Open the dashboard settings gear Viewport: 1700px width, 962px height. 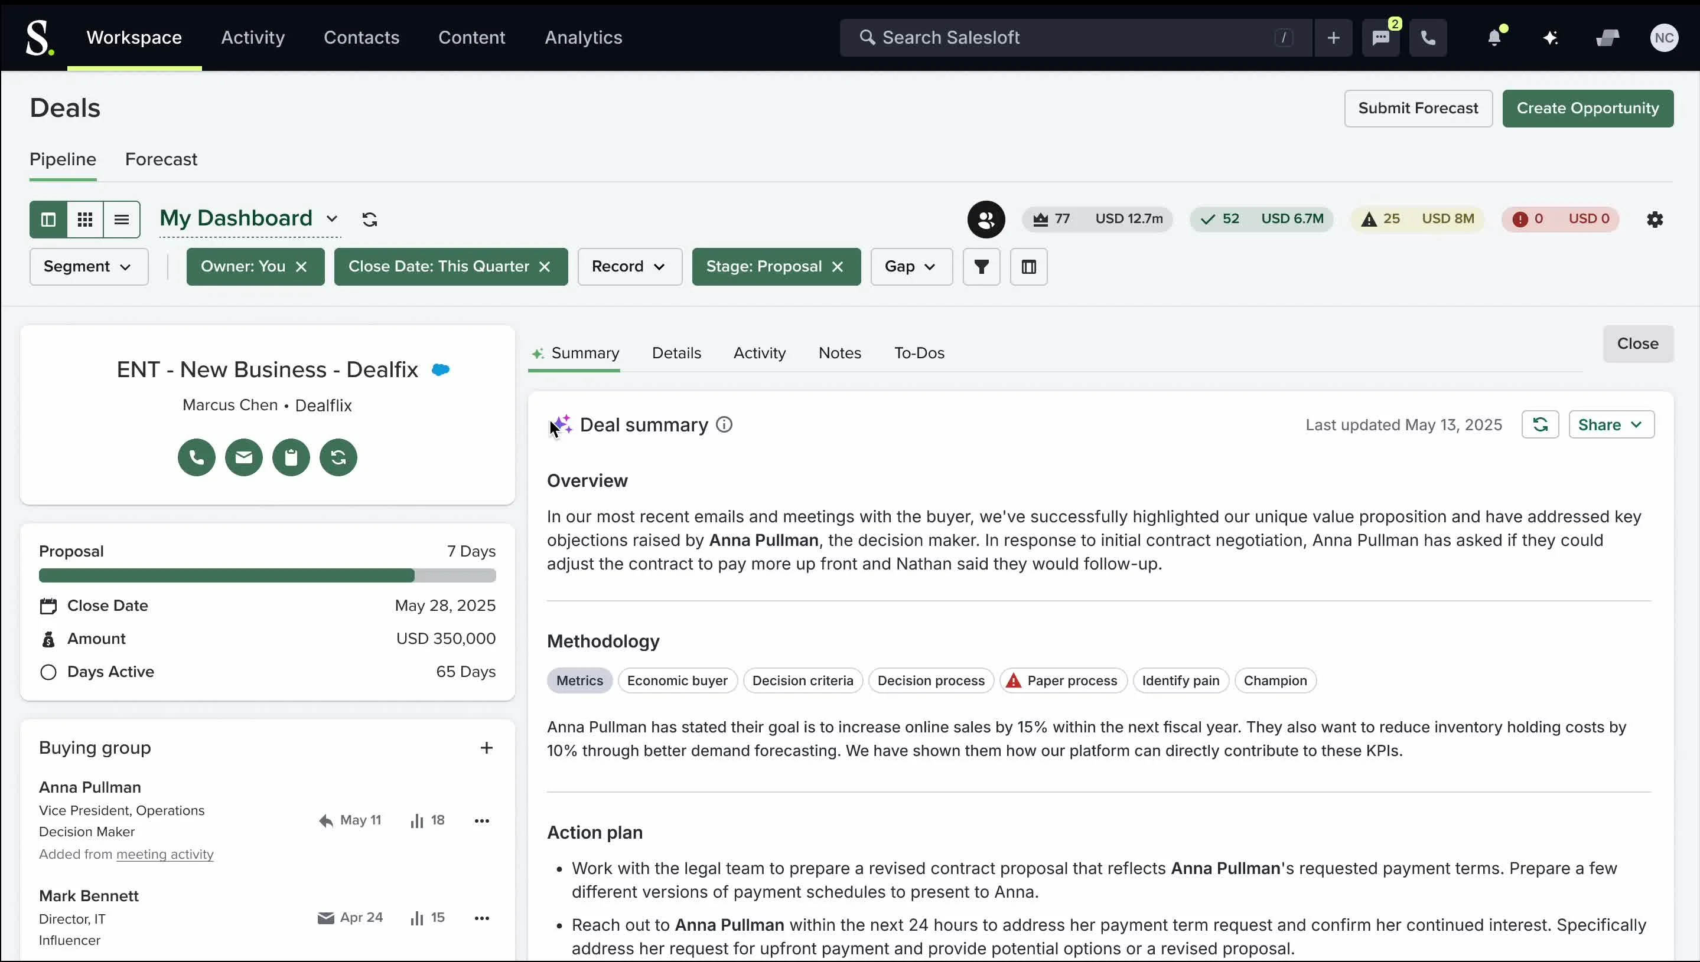pyautogui.click(x=1655, y=219)
